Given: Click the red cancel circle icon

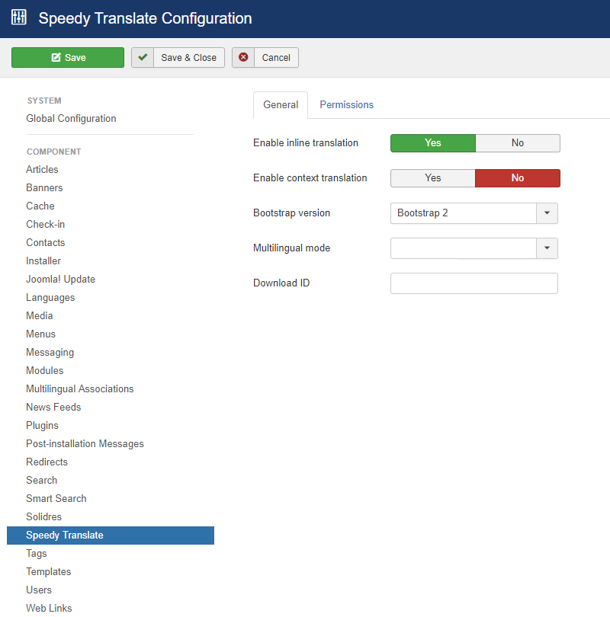Looking at the screenshot, I should (246, 57).
